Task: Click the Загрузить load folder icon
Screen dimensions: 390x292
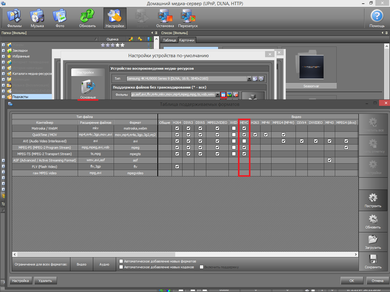Action: [373, 242]
